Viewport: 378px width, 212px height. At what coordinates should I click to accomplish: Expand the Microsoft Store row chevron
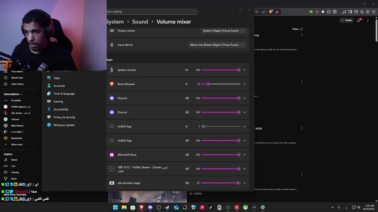pos(244,155)
